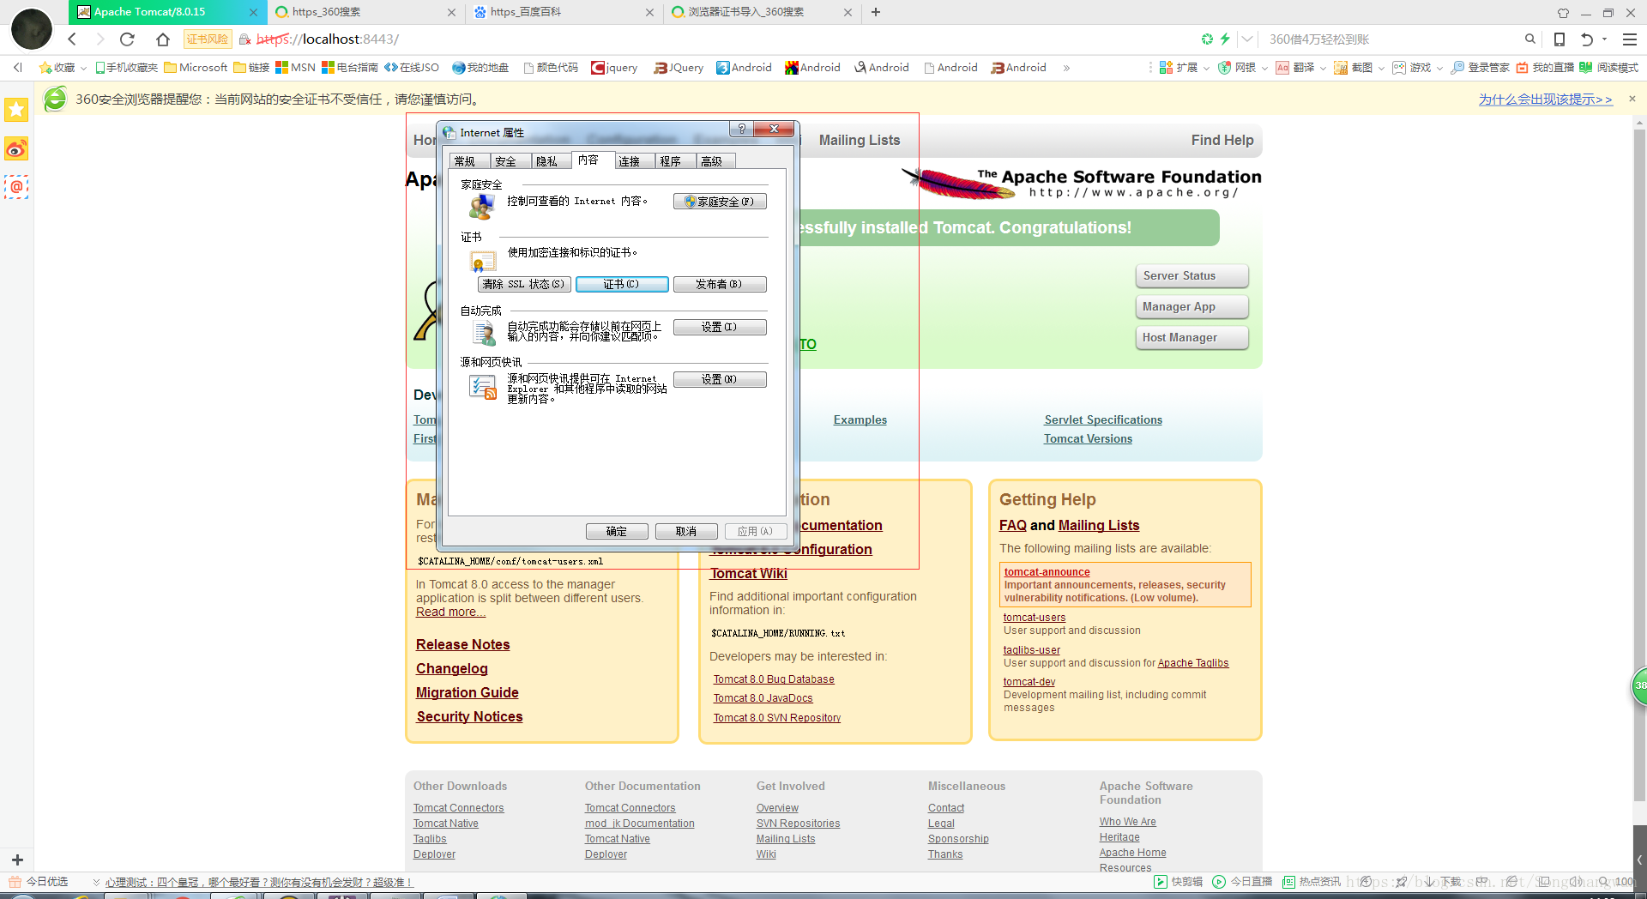Switch to the 连接 tab
This screenshot has width=1647, height=899.
(633, 161)
